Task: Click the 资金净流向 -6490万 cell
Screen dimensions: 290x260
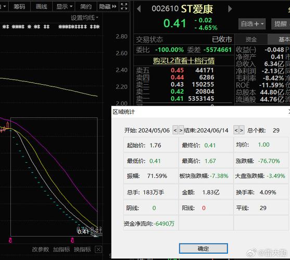Action: (x=151, y=224)
